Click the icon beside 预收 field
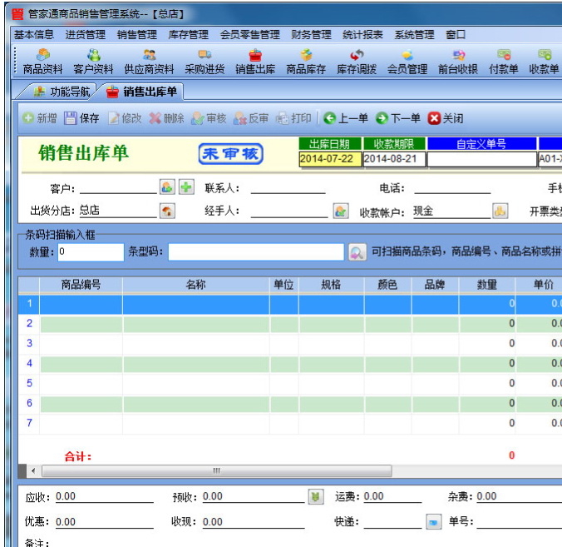The image size is (562, 547). coord(316,497)
